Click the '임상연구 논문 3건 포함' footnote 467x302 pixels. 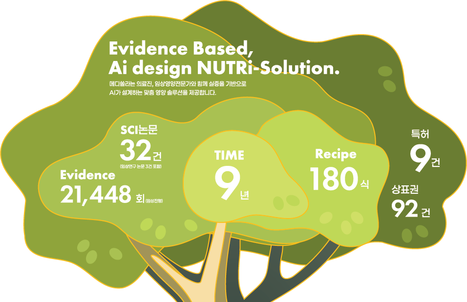click(141, 166)
